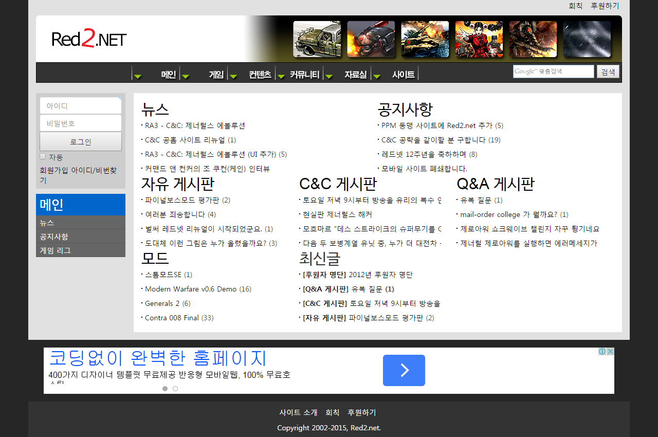This screenshot has height=437, width=658.
Task: Open mod post 'Contra 008 Final'
Action: [172, 318]
